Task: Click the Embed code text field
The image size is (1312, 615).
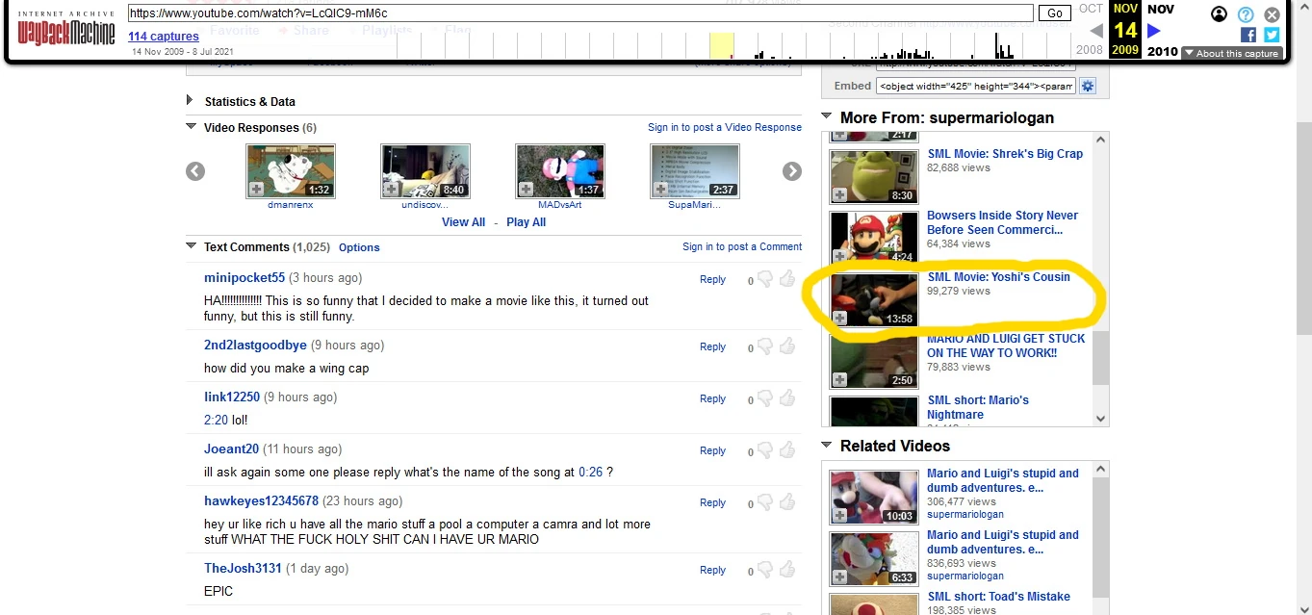Action: (976, 86)
